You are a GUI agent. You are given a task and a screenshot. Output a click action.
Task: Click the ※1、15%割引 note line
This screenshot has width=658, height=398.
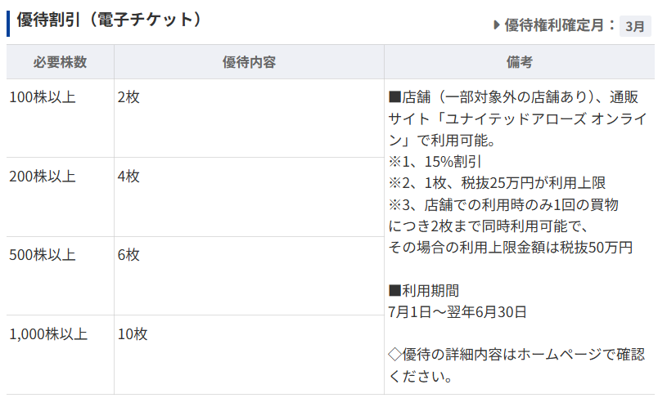coord(435,161)
